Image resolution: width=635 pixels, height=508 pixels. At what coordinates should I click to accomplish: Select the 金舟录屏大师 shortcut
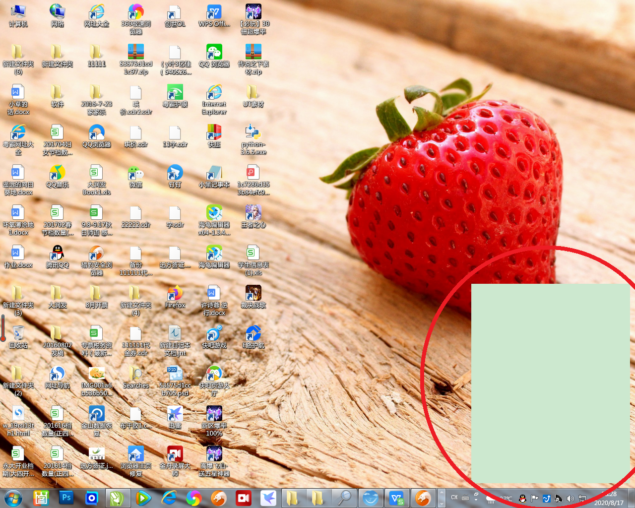[175, 461]
